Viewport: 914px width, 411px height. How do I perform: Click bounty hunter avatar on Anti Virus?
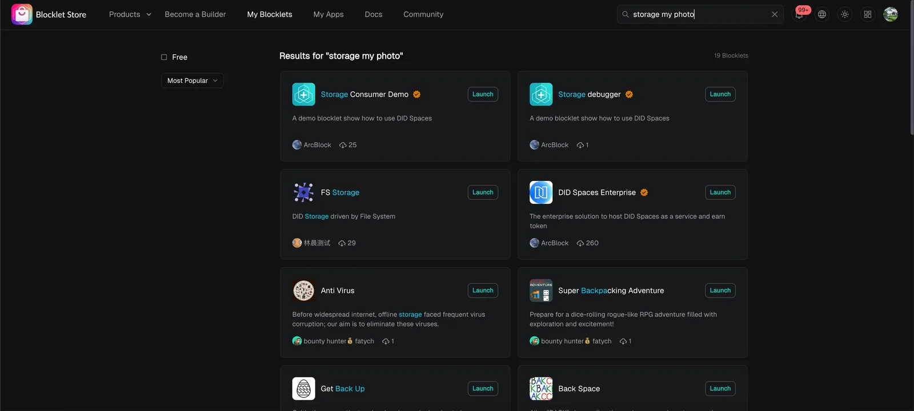(297, 341)
